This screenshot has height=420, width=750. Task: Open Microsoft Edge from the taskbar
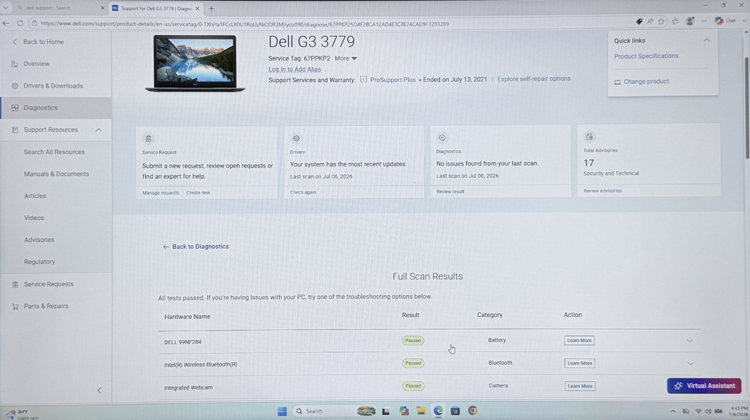click(x=438, y=411)
